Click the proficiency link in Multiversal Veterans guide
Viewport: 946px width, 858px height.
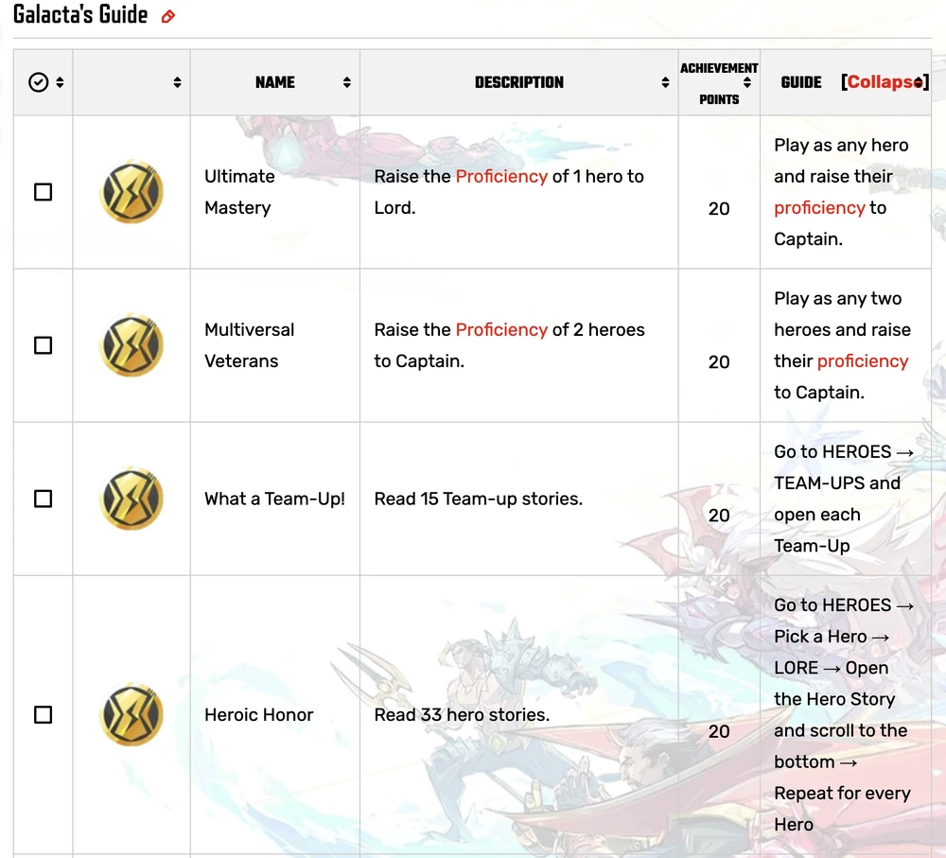pyautogui.click(x=863, y=360)
